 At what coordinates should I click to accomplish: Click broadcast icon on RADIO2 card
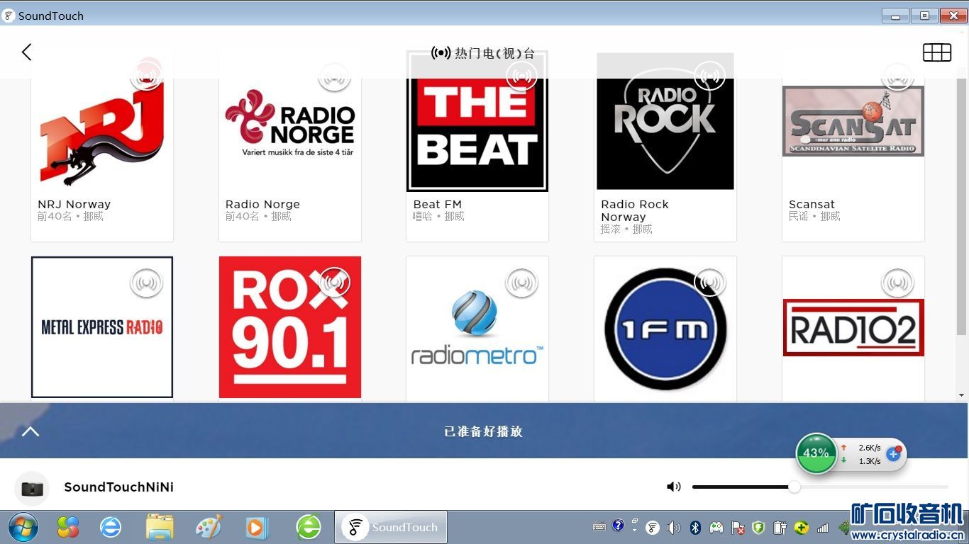897,283
